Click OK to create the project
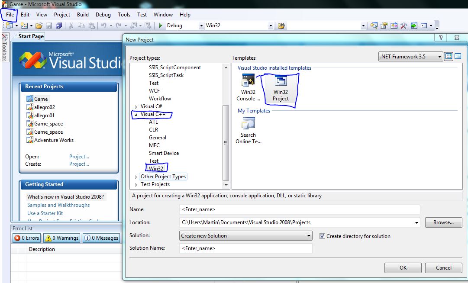The width and height of the screenshot is (468, 283). pyautogui.click(x=403, y=267)
